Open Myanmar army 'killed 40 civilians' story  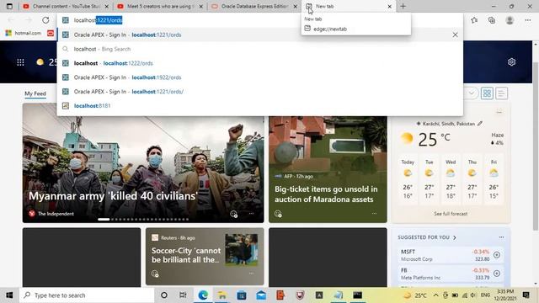click(x=113, y=196)
